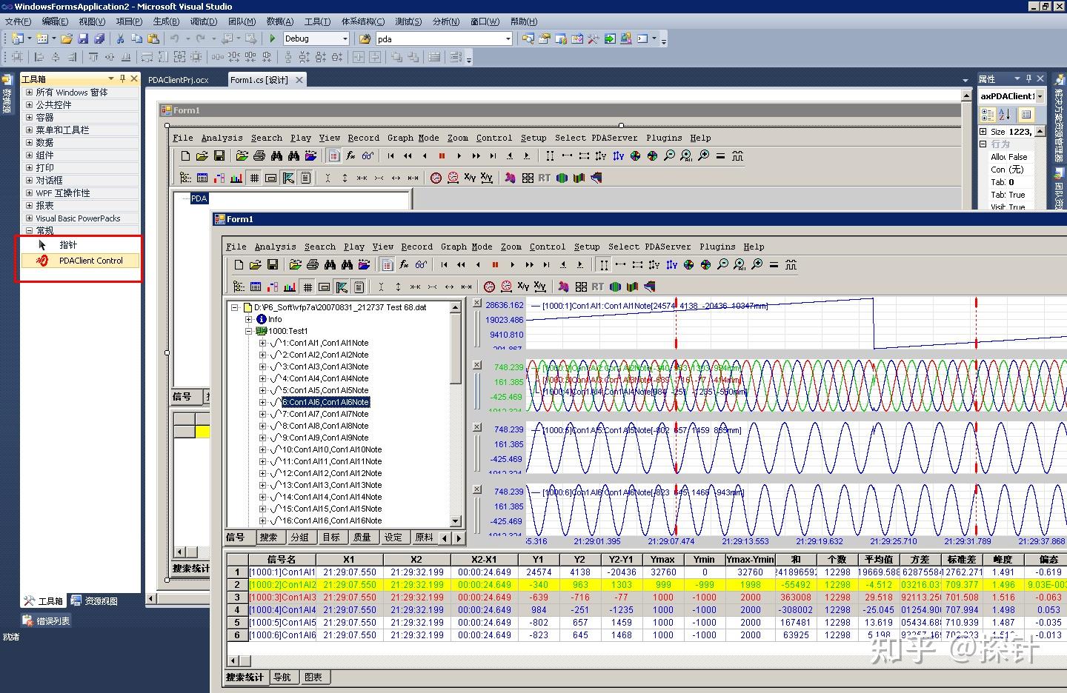Click the save floppy icon in front Form1 toolbar
Screen dimensions: 1067x693
(x=272, y=265)
